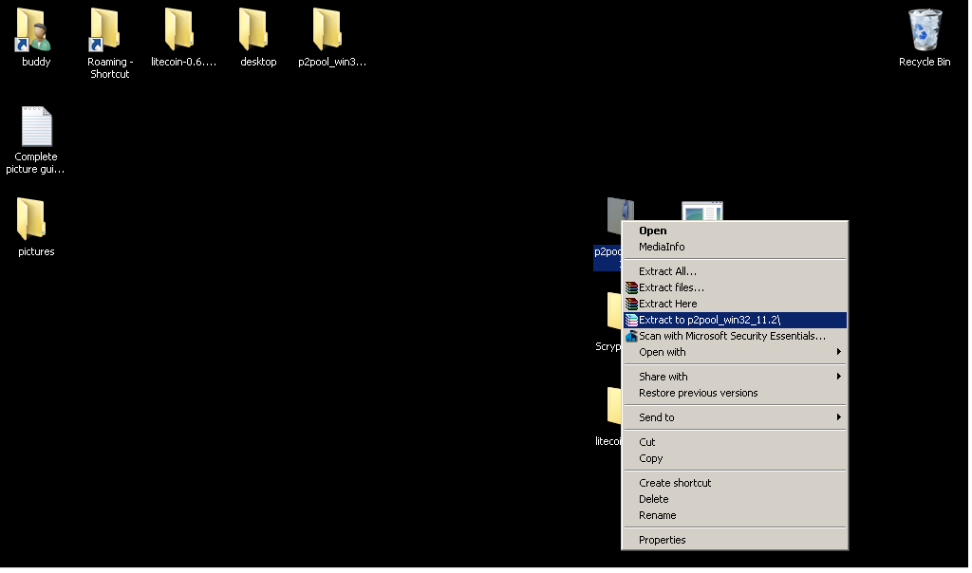
Task: Choose Delete from the context menu
Action: pyautogui.click(x=653, y=499)
